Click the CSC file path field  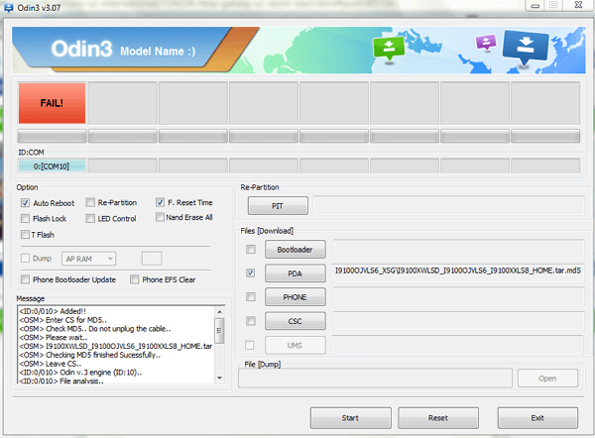pyautogui.click(x=458, y=321)
